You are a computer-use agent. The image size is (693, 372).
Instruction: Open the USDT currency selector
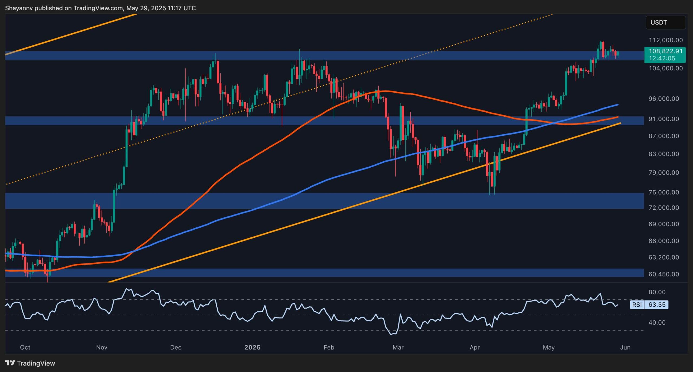click(x=665, y=22)
